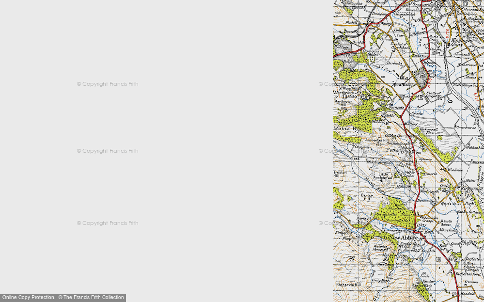Click the Craigbill label

click(x=362, y=147)
